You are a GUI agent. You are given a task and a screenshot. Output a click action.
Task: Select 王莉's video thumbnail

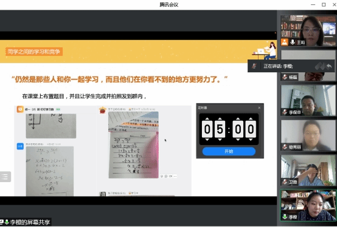point(308,30)
